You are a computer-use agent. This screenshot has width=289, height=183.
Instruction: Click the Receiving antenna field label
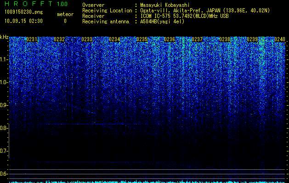106,22
